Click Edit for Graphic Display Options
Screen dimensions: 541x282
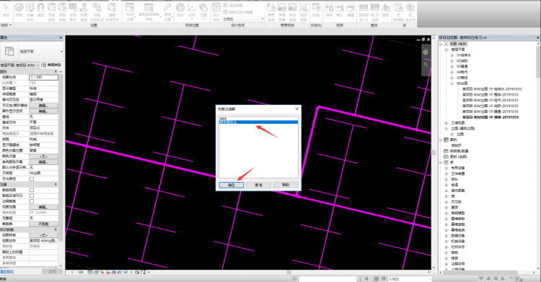(x=43, y=111)
